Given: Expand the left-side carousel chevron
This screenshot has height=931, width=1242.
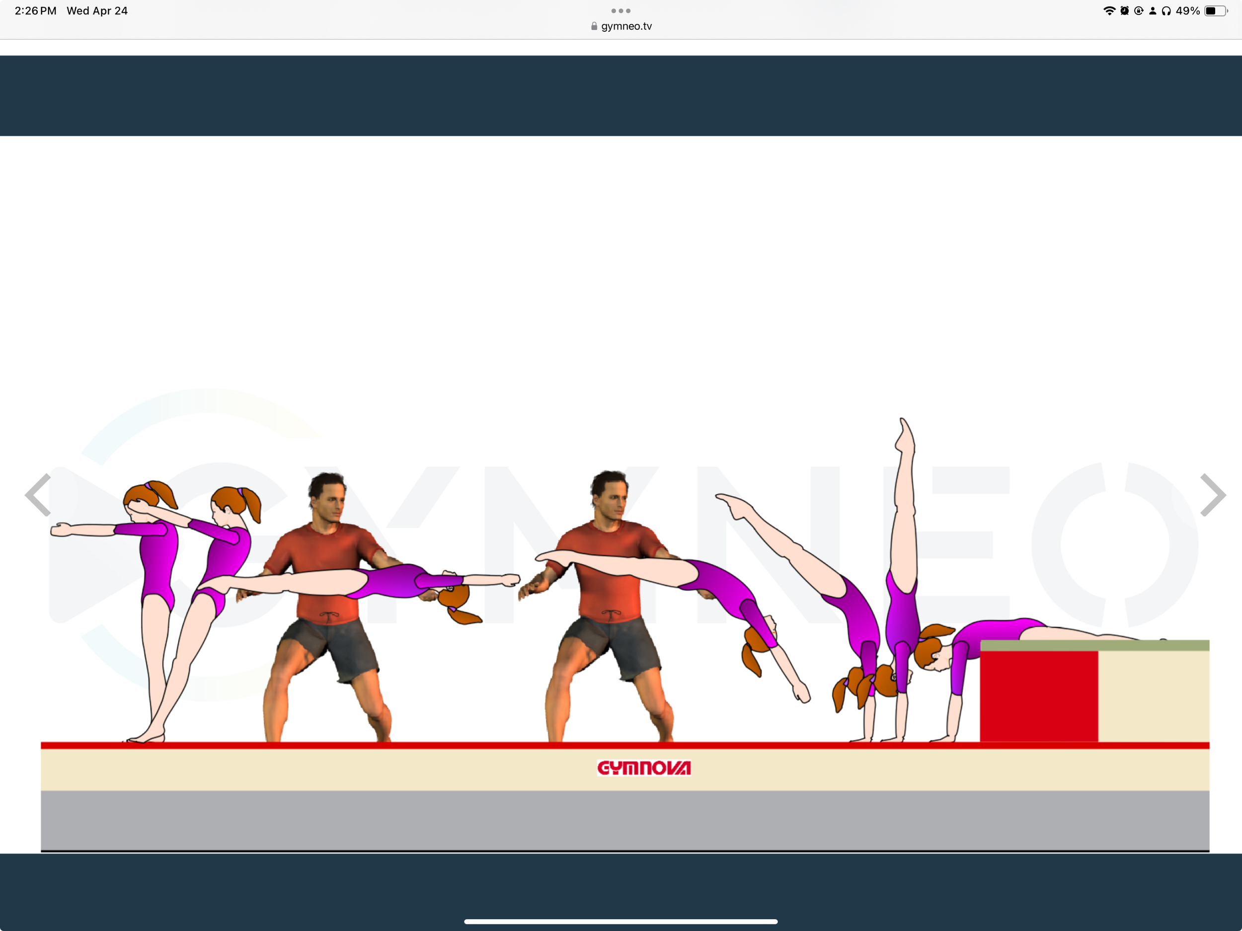Looking at the screenshot, I should (x=38, y=495).
